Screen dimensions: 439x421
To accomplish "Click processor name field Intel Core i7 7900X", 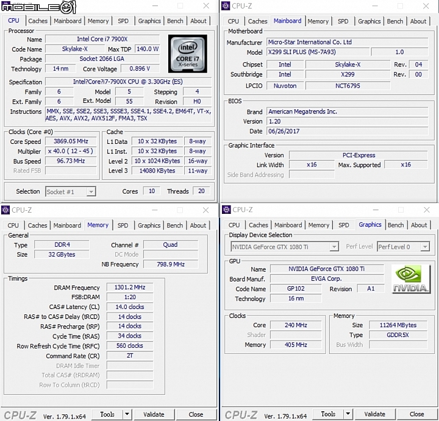I will (102, 39).
